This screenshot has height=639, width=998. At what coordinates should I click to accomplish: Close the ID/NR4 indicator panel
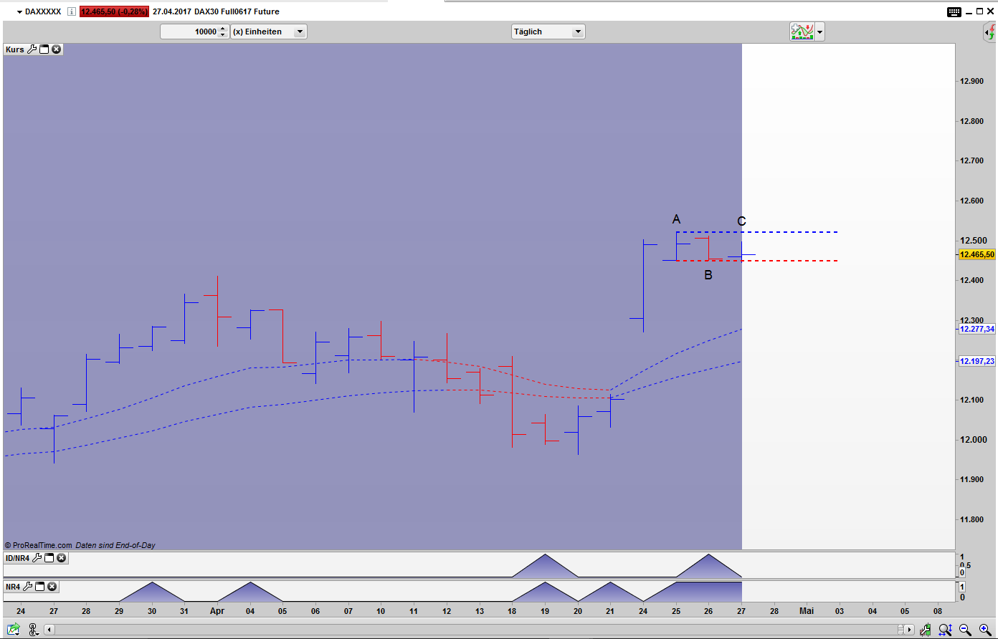pos(62,558)
